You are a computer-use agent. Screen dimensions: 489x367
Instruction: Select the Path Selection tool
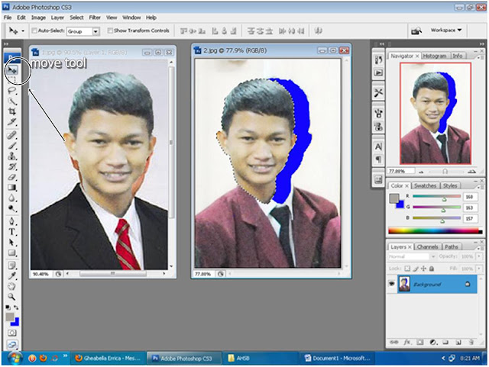(12, 242)
